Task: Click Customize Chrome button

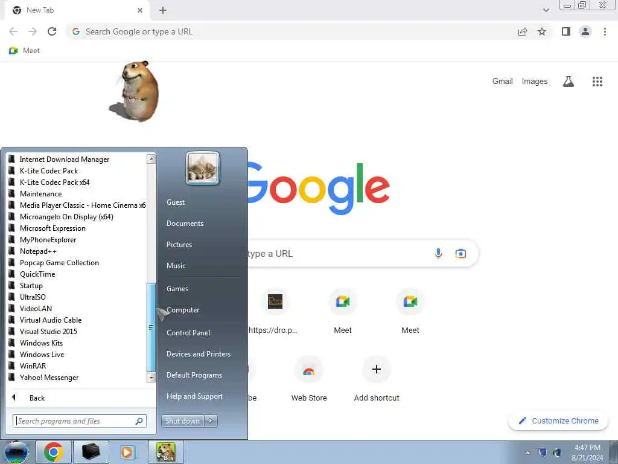Action: [558, 420]
